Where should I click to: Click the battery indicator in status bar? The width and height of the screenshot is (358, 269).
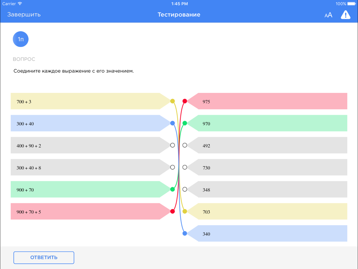(351, 4)
